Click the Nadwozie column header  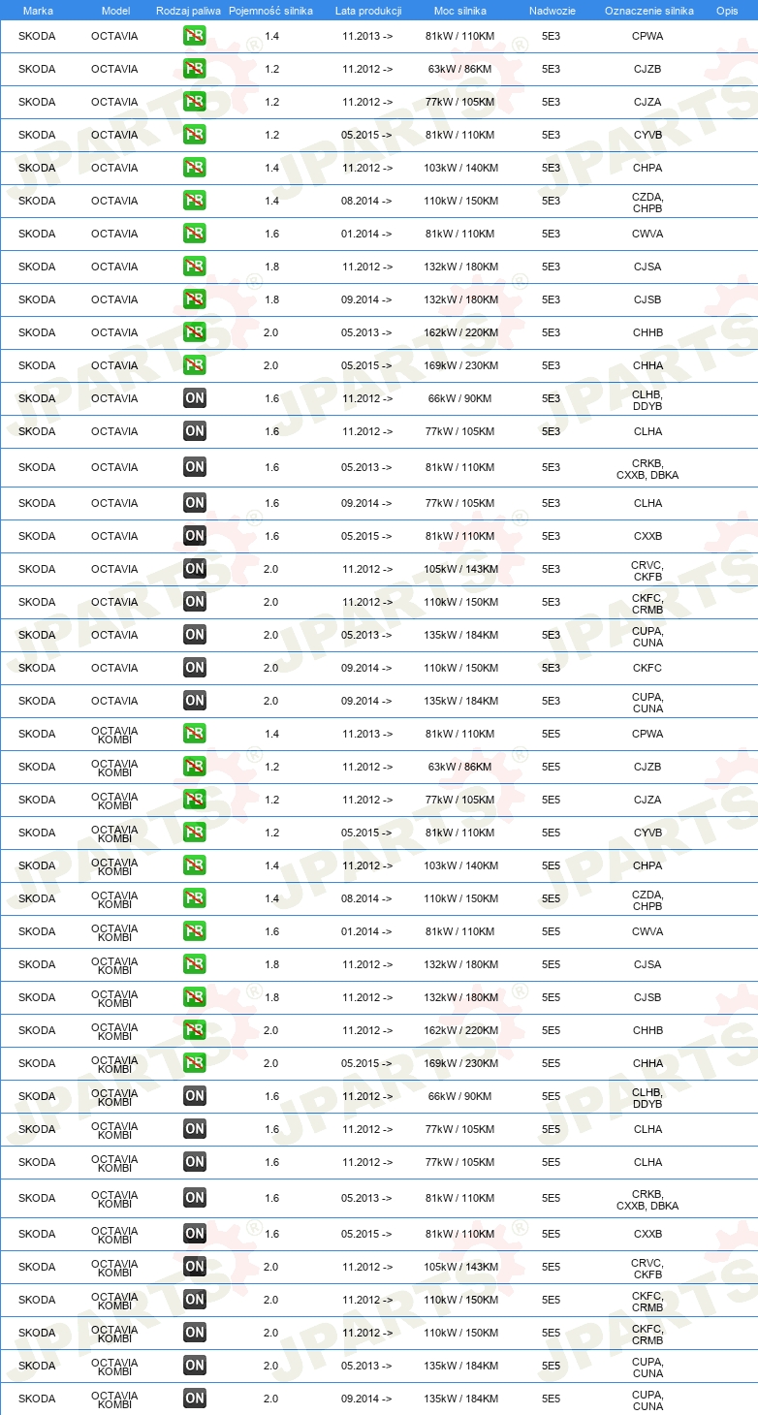coord(552,11)
